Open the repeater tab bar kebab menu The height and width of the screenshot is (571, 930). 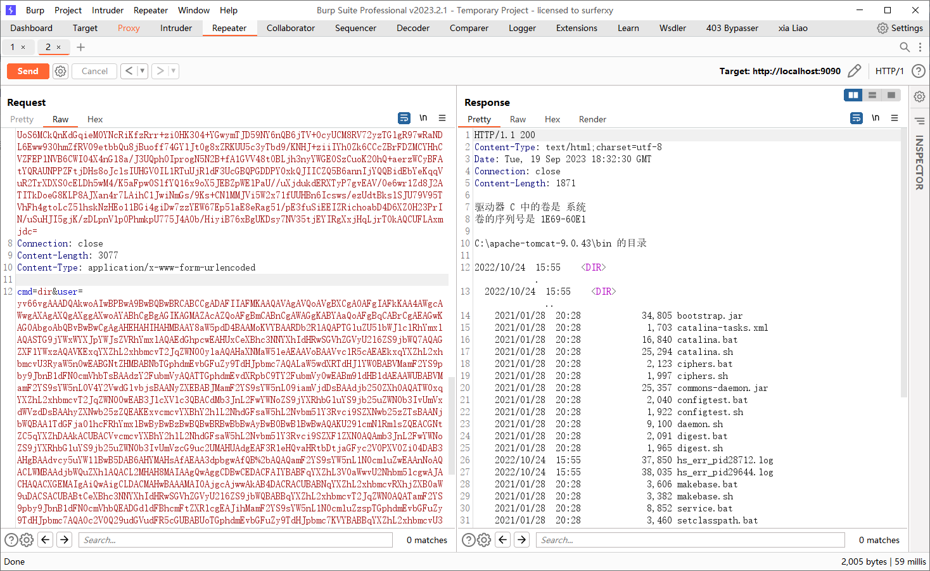coord(920,47)
